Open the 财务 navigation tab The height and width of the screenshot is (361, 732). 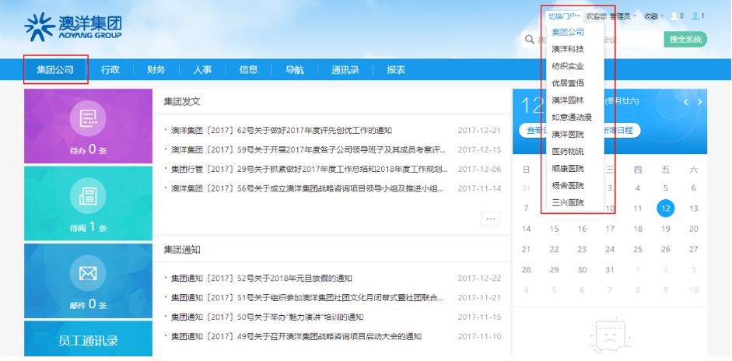click(156, 70)
